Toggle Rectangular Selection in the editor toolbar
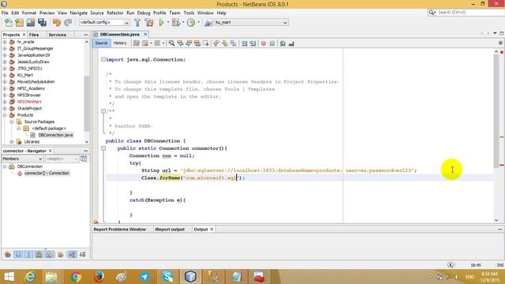 coord(206,43)
